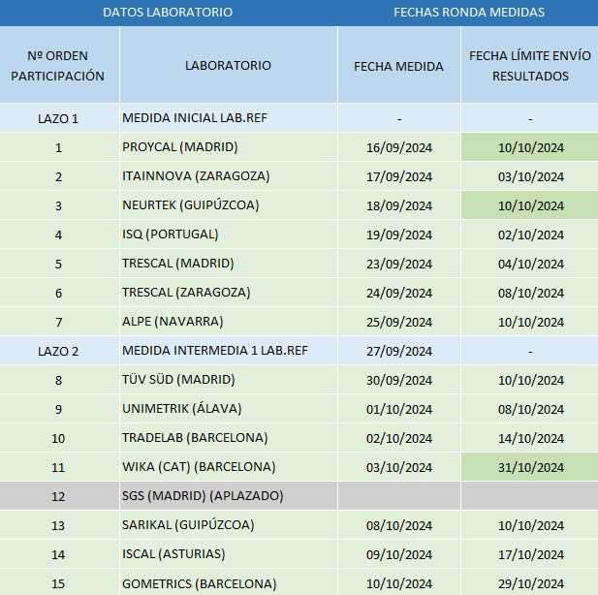Select the deadline cell in PROYCAL row
The height and width of the screenshot is (595, 598).
pyautogui.click(x=530, y=147)
